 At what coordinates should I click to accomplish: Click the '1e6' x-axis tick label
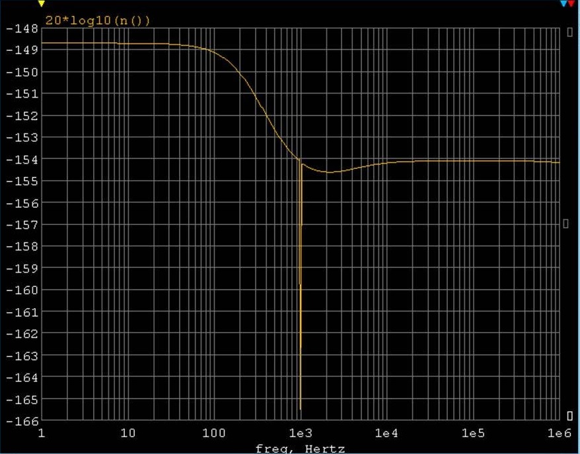point(560,433)
